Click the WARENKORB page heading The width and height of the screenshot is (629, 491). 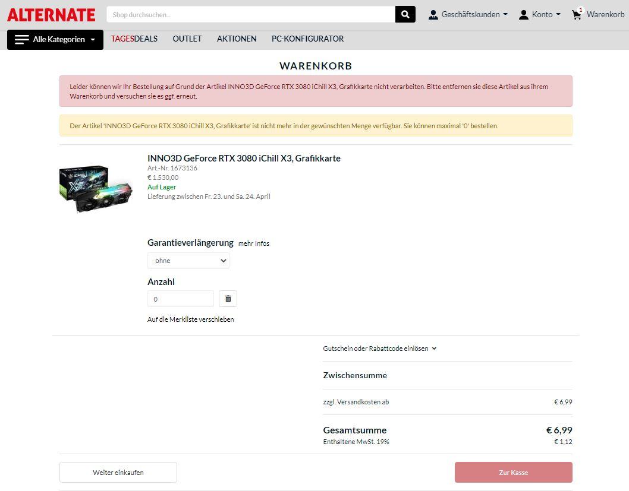[316, 66]
